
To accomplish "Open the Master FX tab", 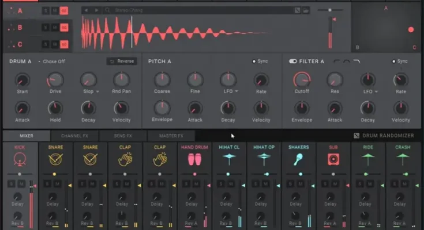I will [x=171, y=136].
